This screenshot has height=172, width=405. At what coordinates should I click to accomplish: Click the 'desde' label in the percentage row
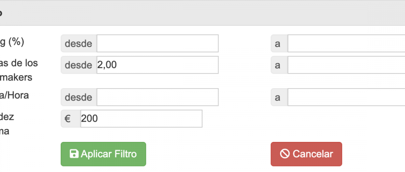click(x=79, y=43)
